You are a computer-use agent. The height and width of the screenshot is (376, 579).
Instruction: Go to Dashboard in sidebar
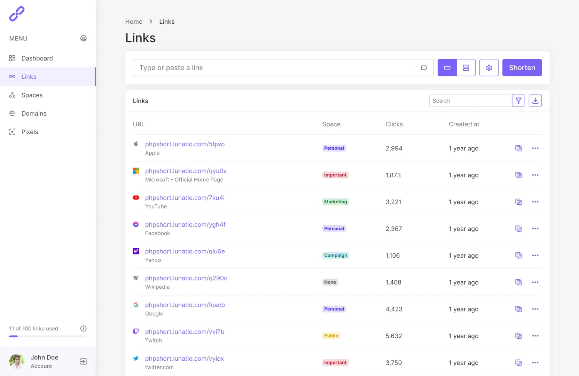(x=37, y=58)
